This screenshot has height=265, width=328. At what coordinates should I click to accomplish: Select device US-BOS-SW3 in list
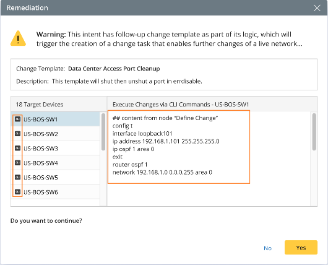click(56, 148)
